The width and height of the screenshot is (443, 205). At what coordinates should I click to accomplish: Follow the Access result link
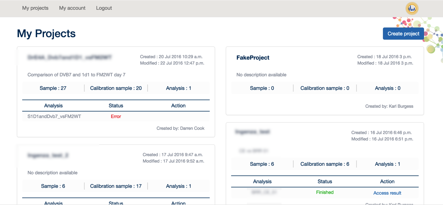click(x=387, y=193)
